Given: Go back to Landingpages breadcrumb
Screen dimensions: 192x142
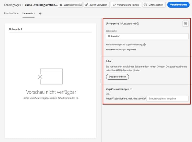Looking at the screenshot, I should 12,5.
